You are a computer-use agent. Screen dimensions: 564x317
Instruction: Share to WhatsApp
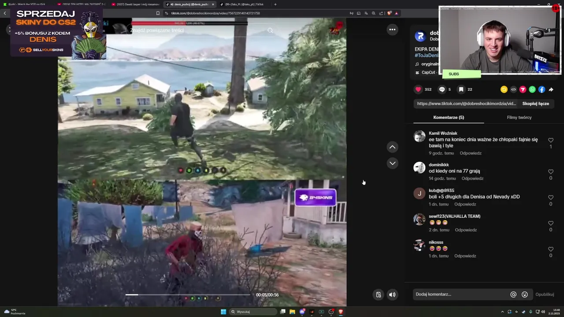click(532, 89)
